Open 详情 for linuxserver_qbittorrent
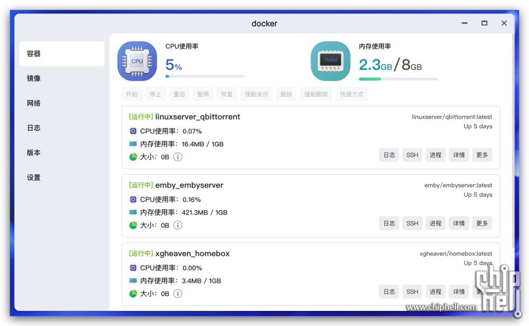 [459, 155]
